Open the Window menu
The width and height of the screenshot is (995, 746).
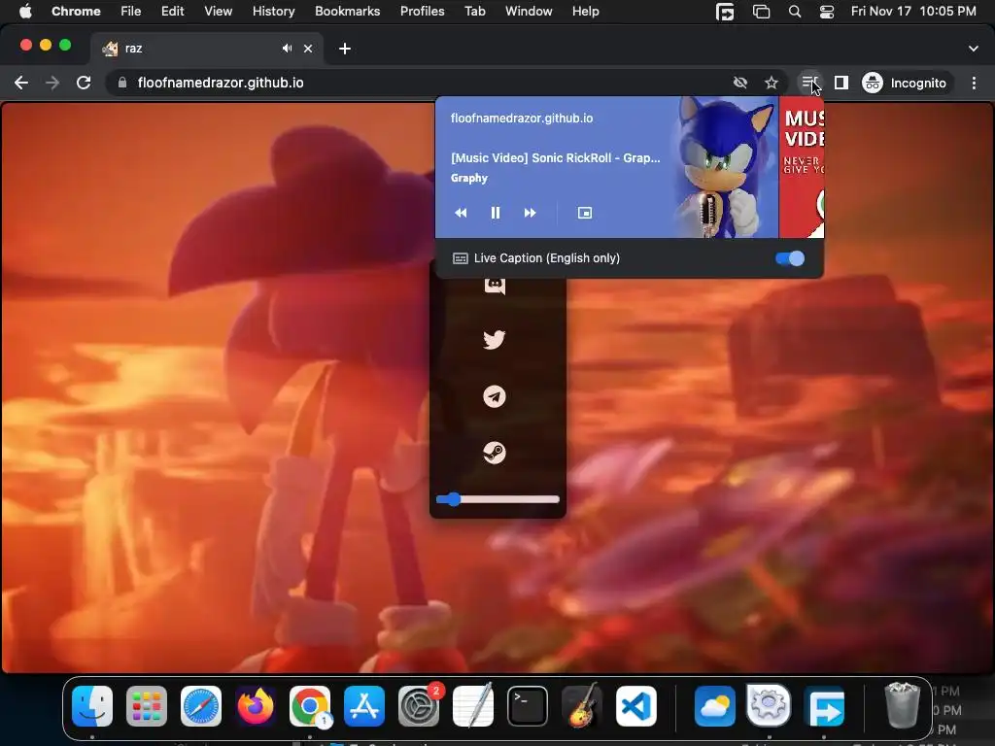pos(529,11)
